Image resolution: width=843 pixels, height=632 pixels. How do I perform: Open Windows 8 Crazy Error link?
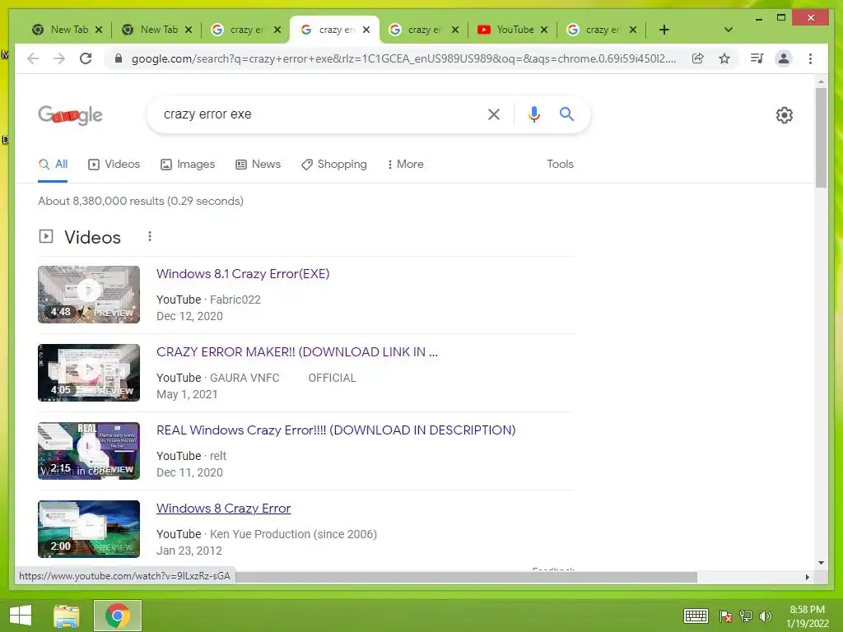tap(224, 509)
